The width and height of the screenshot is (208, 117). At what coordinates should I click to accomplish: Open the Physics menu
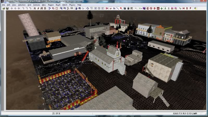[x=72, y=5]
